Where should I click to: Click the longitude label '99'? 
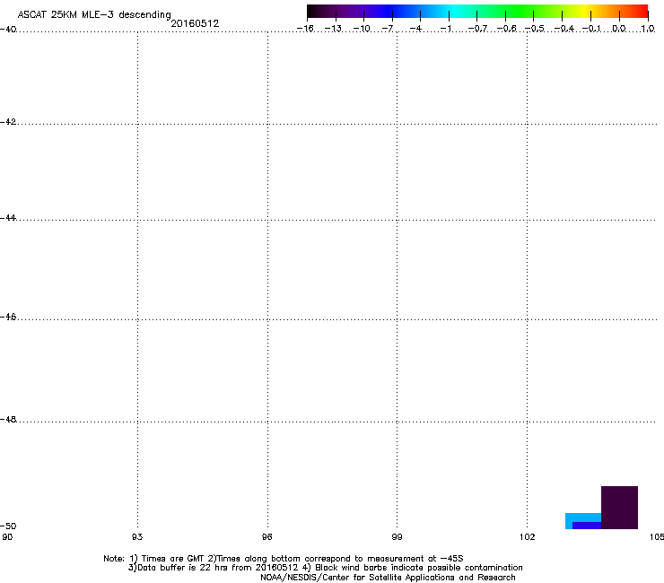pos(397,537)
